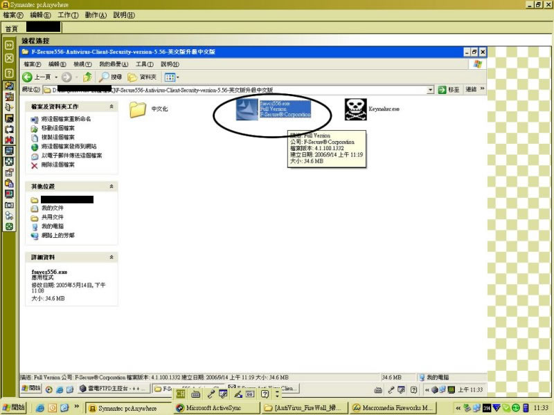The image size is (554, 415).
Task: Expand the outer taskbar quick launch chevron
Action: pyautogui.click(x=76, y=407)
